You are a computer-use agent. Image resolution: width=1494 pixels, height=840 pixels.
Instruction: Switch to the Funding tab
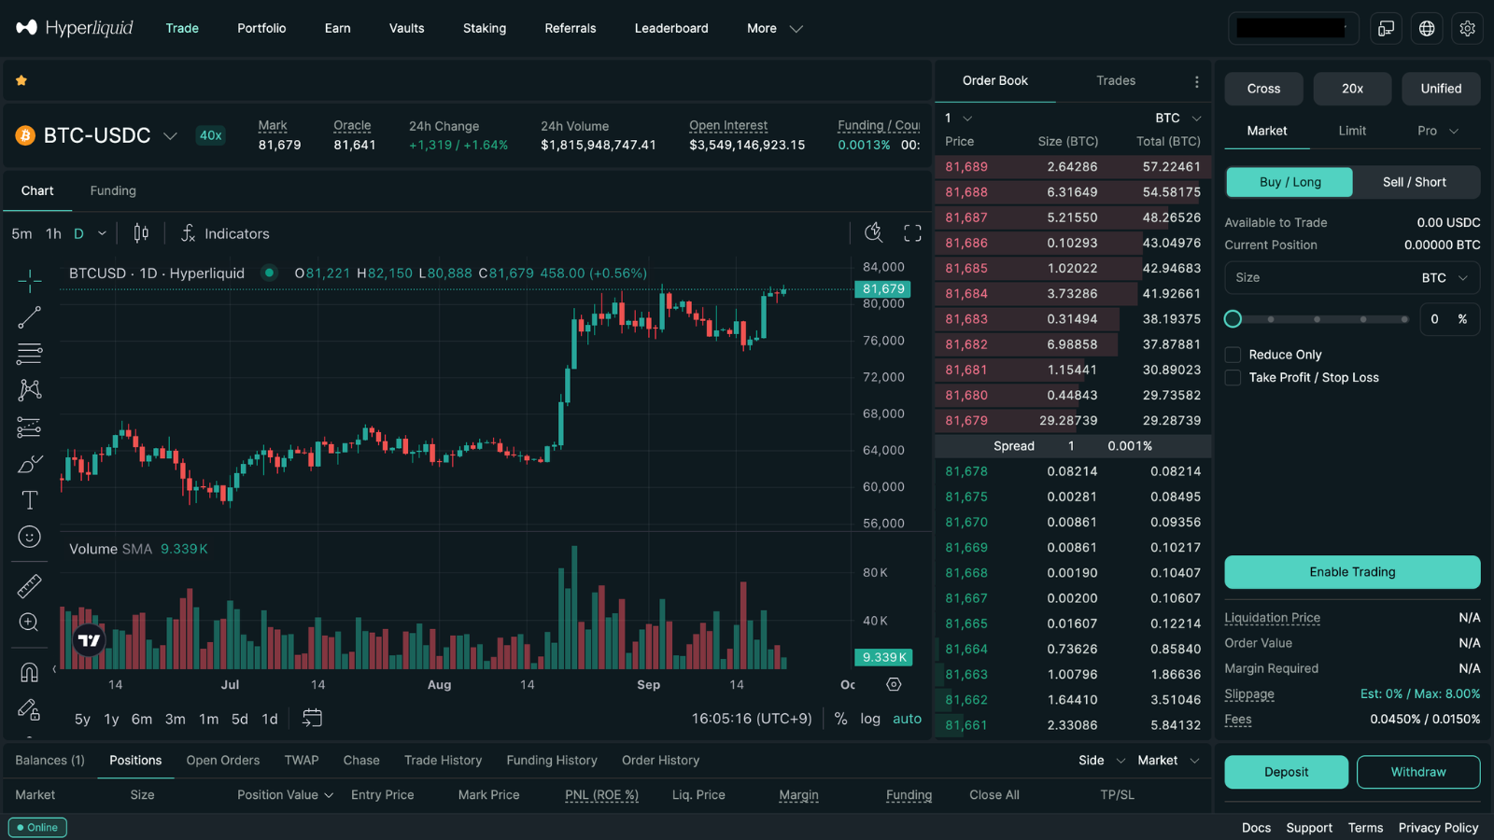point(113,190)
